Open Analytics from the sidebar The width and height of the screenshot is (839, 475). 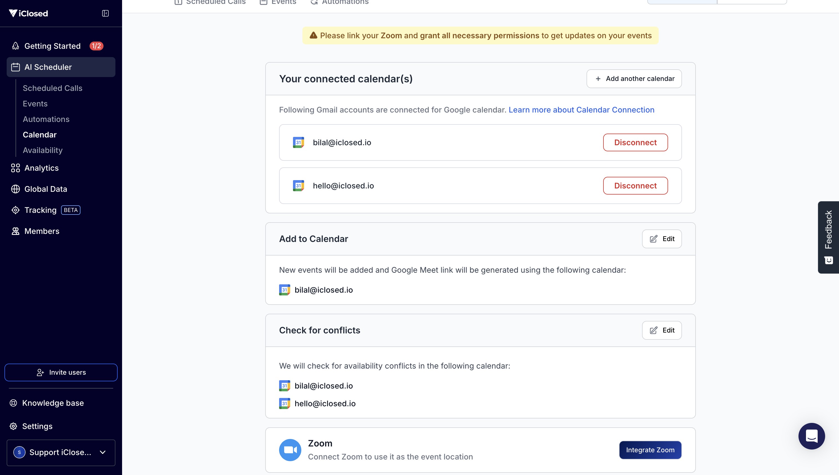pos(41,168)
